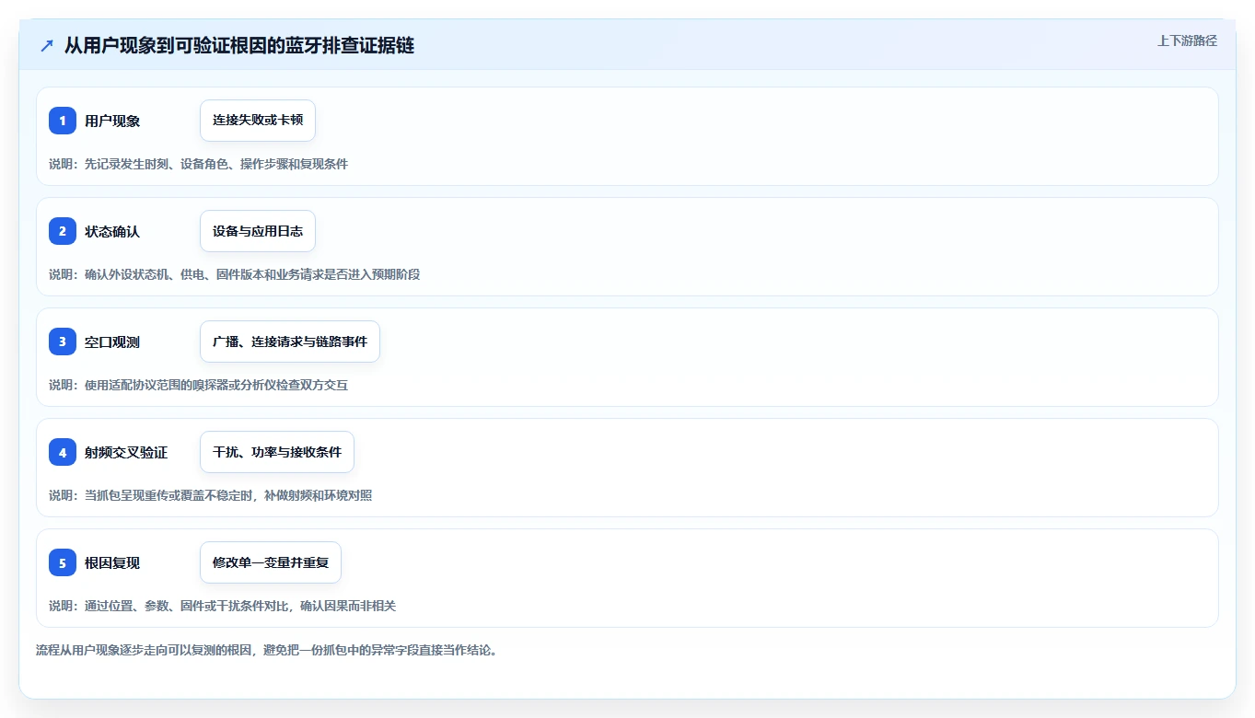
Task: Click the arrow icon beside the title
Action: (x=47, y=45)
